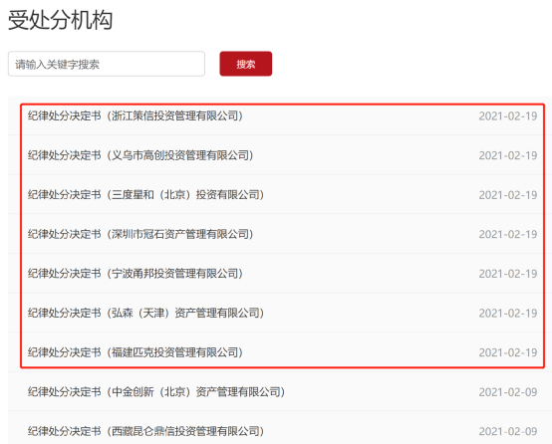552x444 pixels.
Task: Open decision for 三度星和（北京）投资有限公司
Action: pyautogui.click(x=145, y=194)
